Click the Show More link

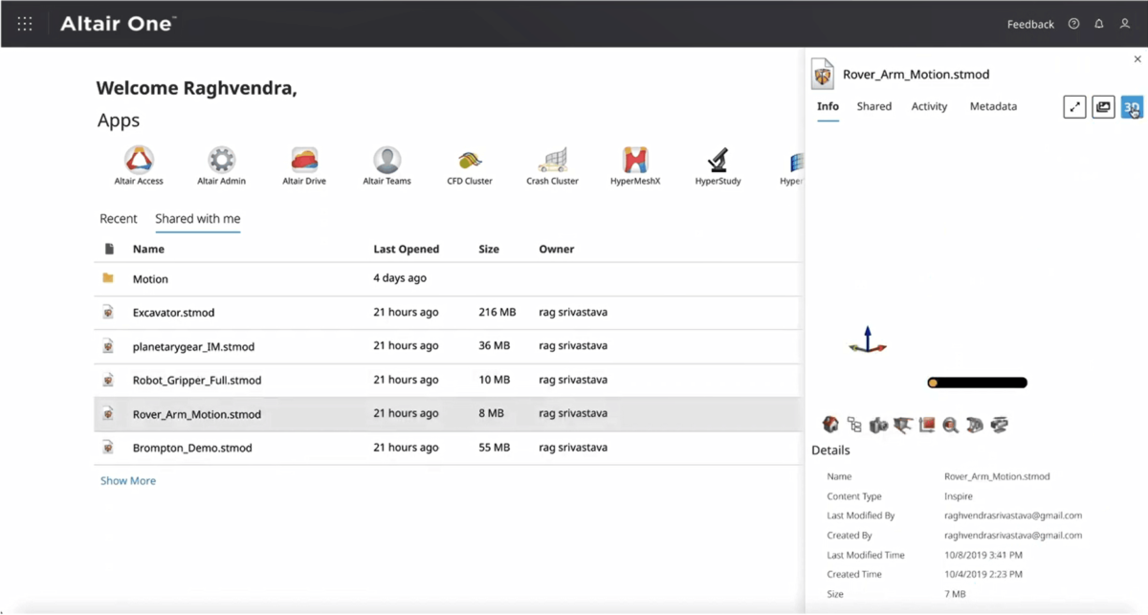point(128,481)
